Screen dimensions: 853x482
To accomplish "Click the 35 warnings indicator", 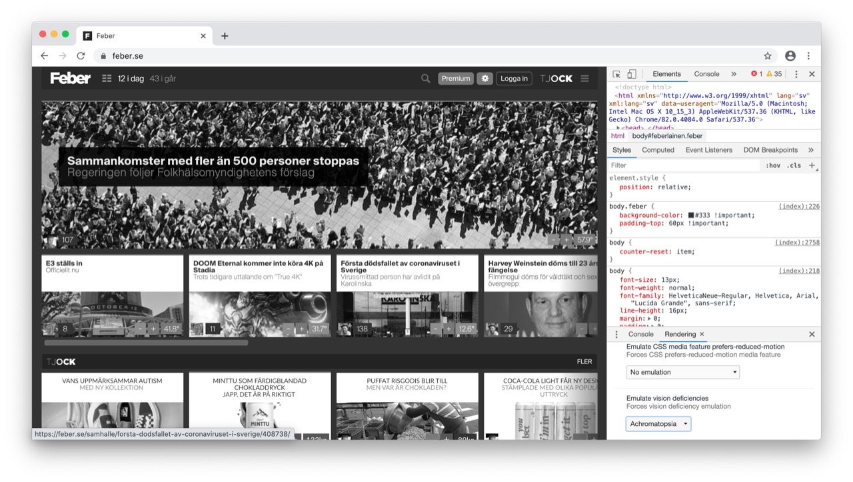I will 774,75.
